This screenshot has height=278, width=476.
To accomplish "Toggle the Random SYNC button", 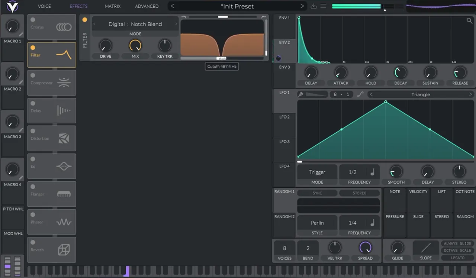I will 317,193.
